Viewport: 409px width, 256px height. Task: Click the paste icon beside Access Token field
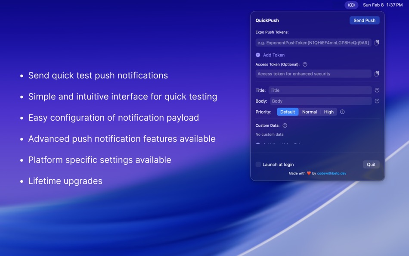377,74
